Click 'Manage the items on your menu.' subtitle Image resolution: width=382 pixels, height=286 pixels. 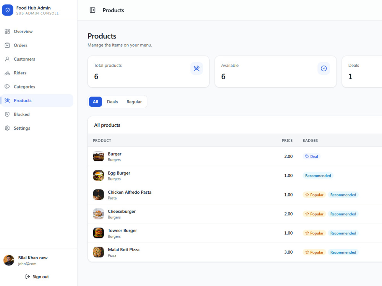coord(120,45)
